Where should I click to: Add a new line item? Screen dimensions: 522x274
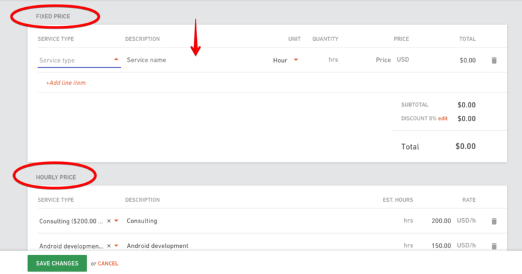[66, 83]
